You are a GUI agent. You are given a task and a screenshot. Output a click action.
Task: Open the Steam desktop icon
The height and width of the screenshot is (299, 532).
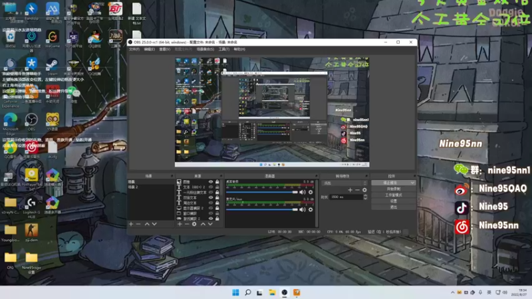tap(53, 66)
